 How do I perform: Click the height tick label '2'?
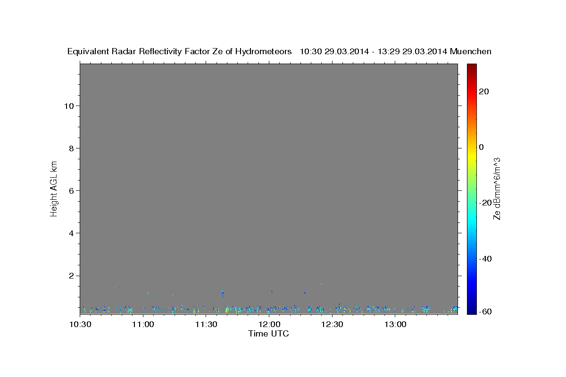71,276
